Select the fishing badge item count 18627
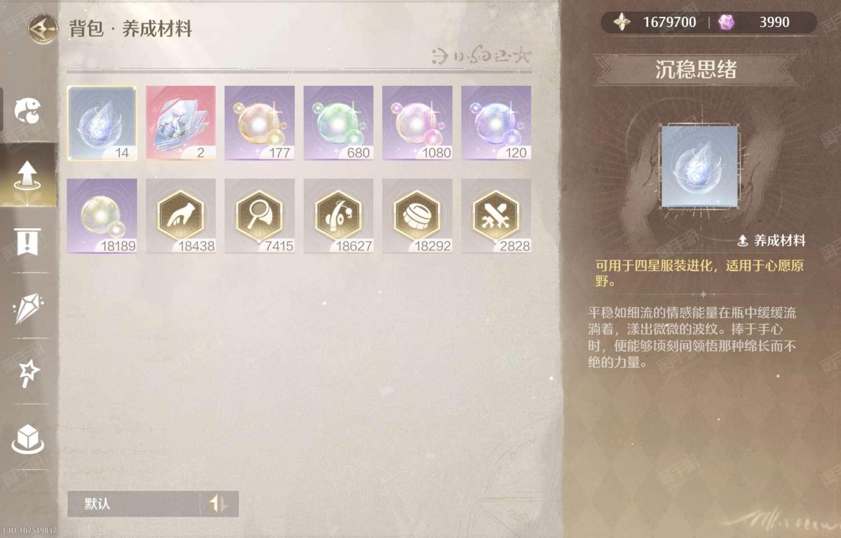The height and width of the screenshot is (538, 841). coord(339,216)
